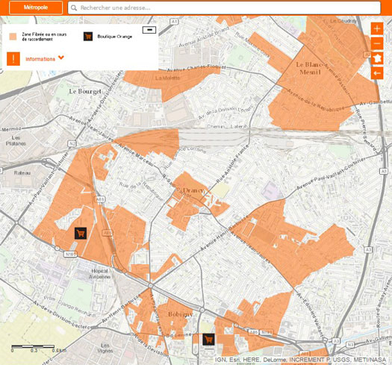Click the Métropole button

[x=36, y=7]
